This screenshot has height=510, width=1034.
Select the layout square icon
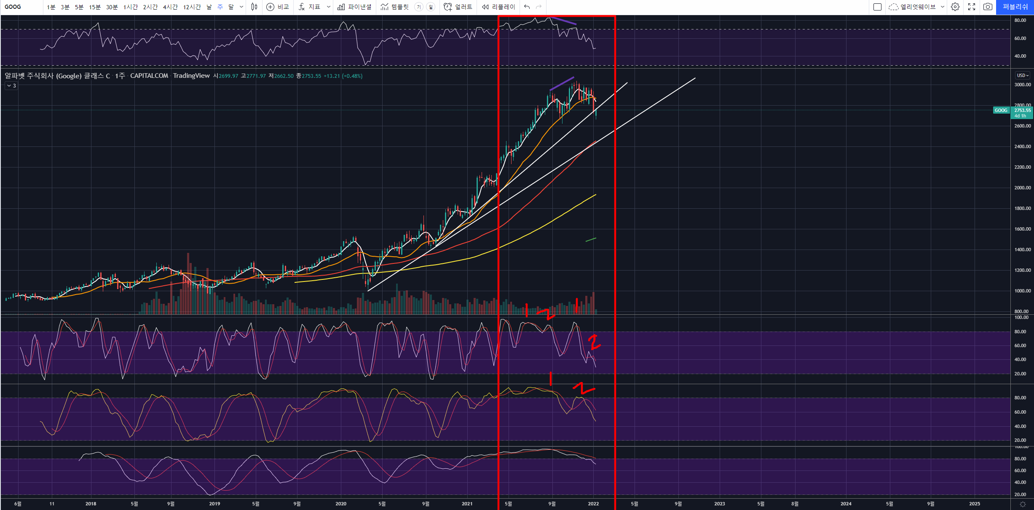[877, 7]
